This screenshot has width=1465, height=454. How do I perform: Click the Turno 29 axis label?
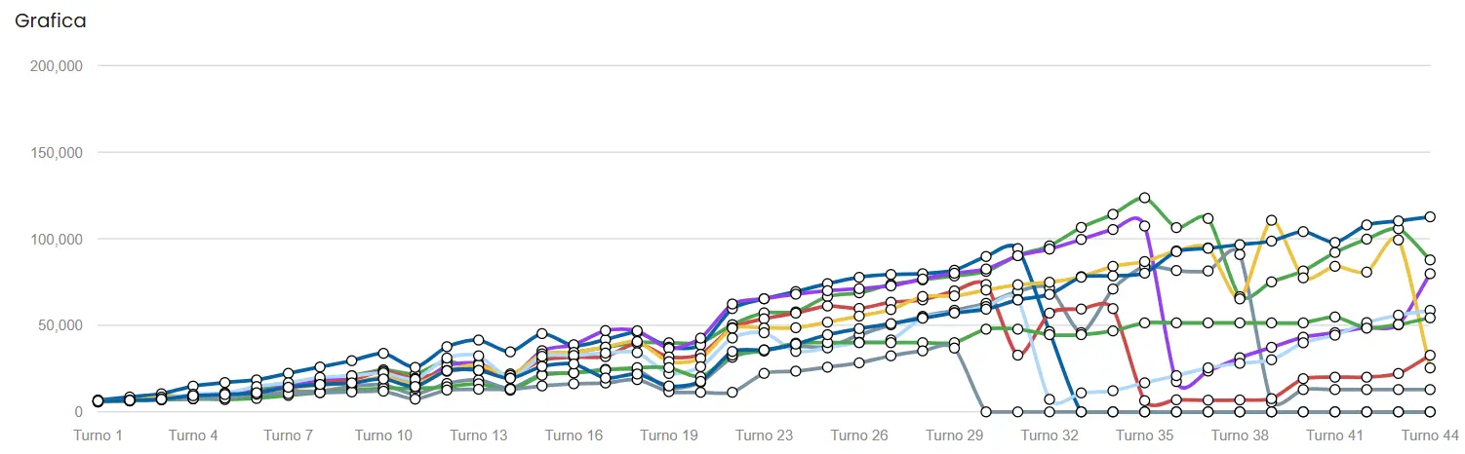pyautogui.click(x=954, y=435)
